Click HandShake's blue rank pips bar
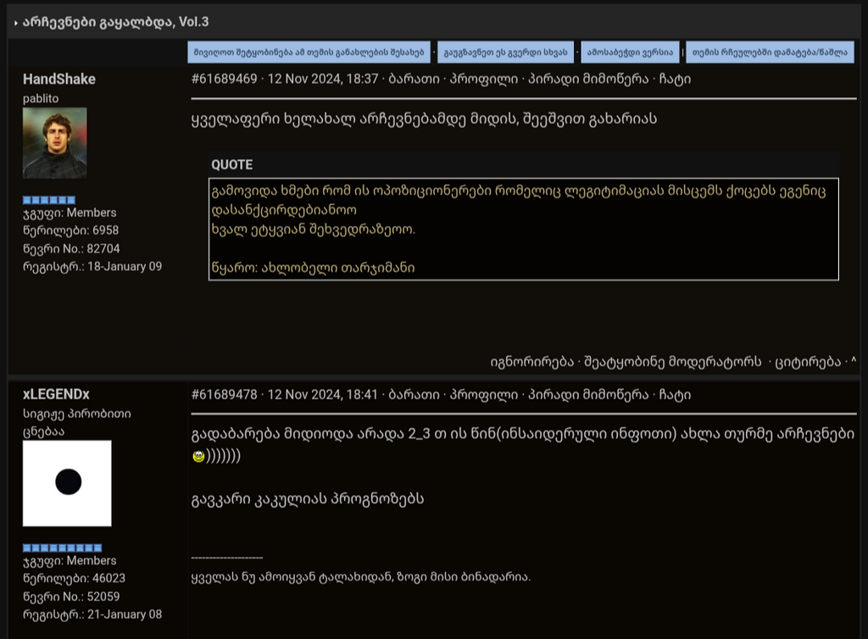 click(48, 200)
